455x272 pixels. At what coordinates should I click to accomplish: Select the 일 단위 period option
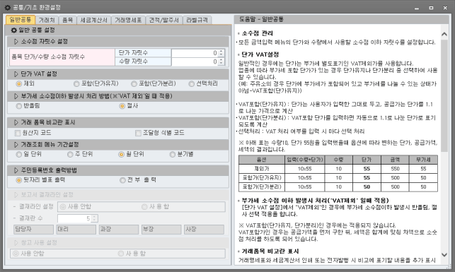19,155
